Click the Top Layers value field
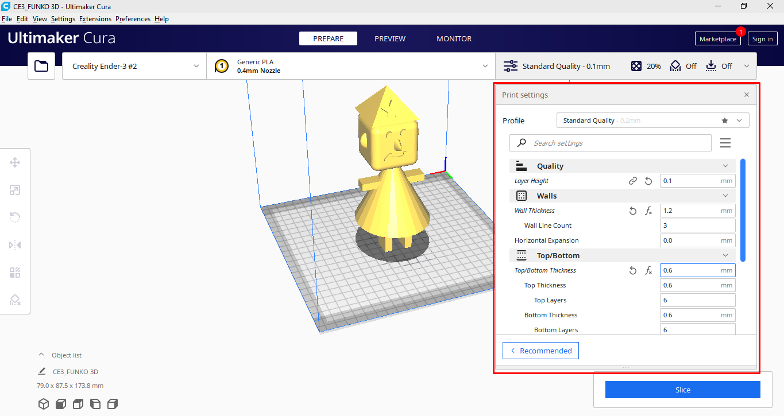Image resolution: width=784 pixels, height=416 pixels. point(697,300)
